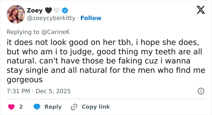Select the Copy link text
This screenshot has height=115, width=212.
tap(96, 107)
